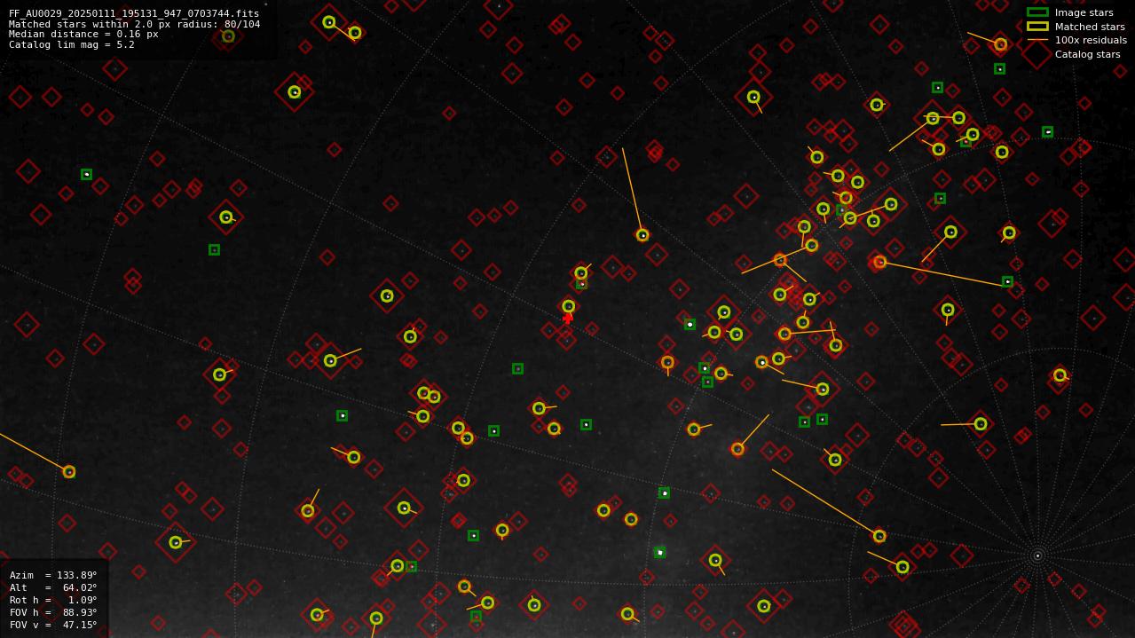
Task: Select the FITS filename text at top
Action: pos(134,14)
